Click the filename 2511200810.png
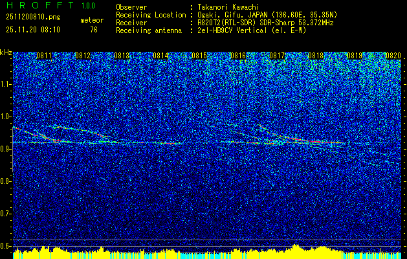Screen dimensions: 407x259 33,17
